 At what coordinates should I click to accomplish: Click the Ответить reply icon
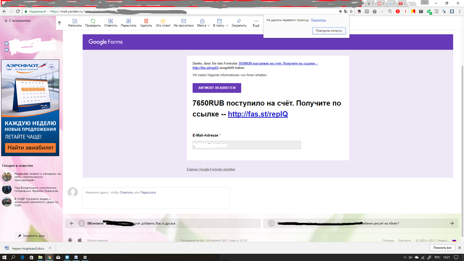110,21
